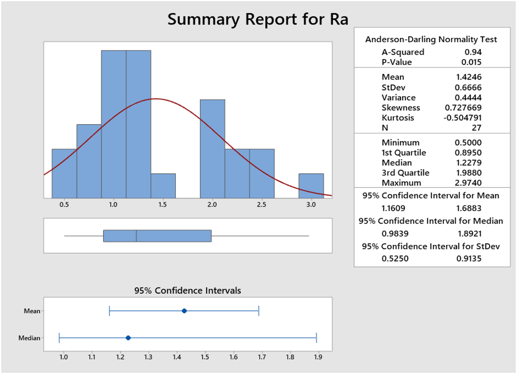This screenshot has height=374, width=517.
Task: Click the 1.7 tick label on interval axis
Action: 262,357
